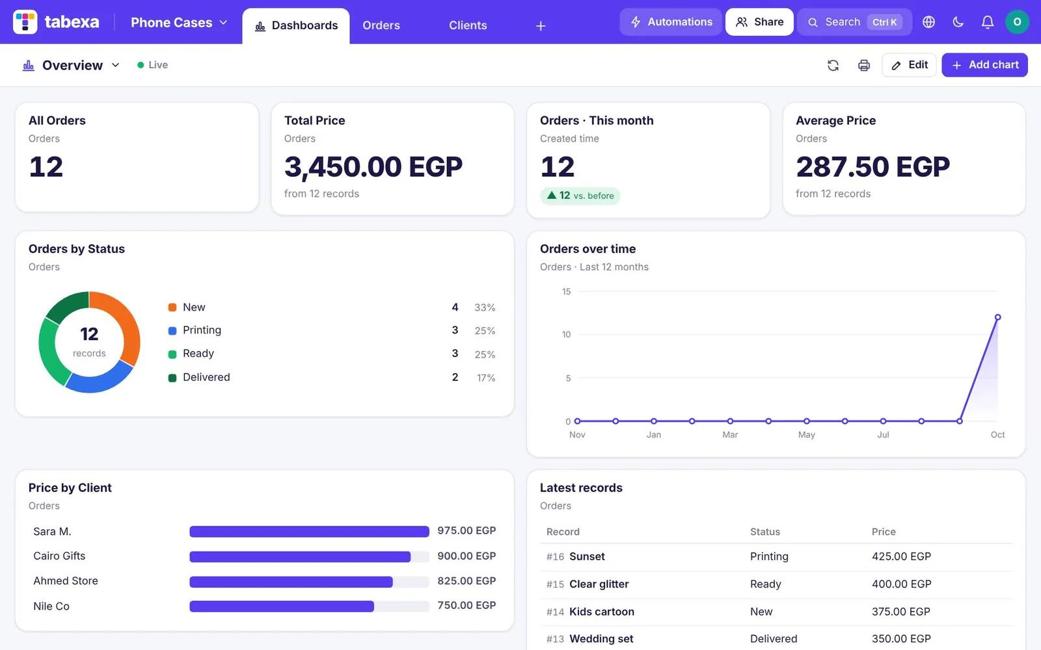Click the Add chart button
The width and height of the screenshot is (1041, 650).
coord(984,65)
